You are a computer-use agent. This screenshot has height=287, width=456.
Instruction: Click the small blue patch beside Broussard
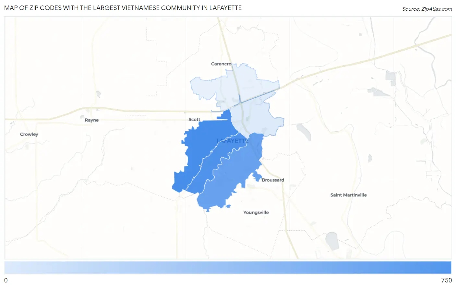coord(257,177)
